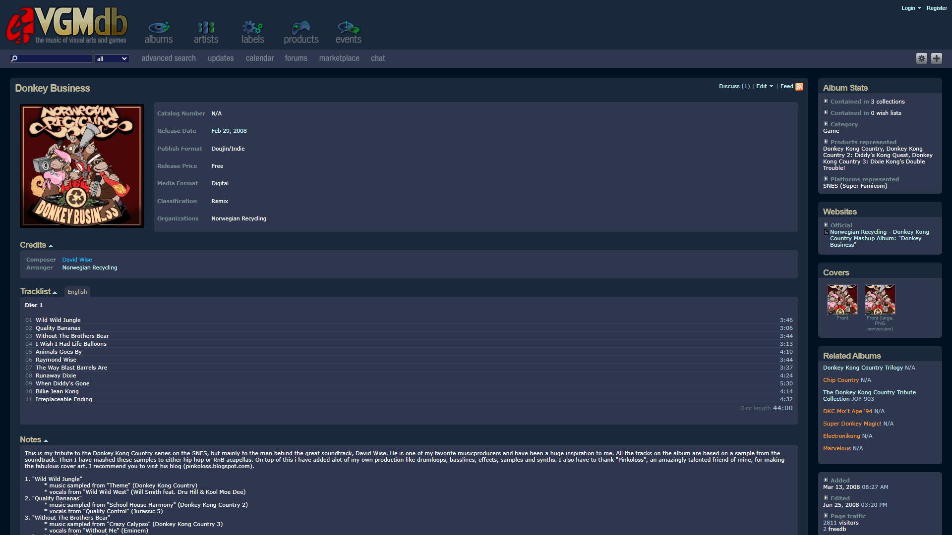Click the Register link
The image size is (952, 535).
pyautogui.click(x=937, y=8)
